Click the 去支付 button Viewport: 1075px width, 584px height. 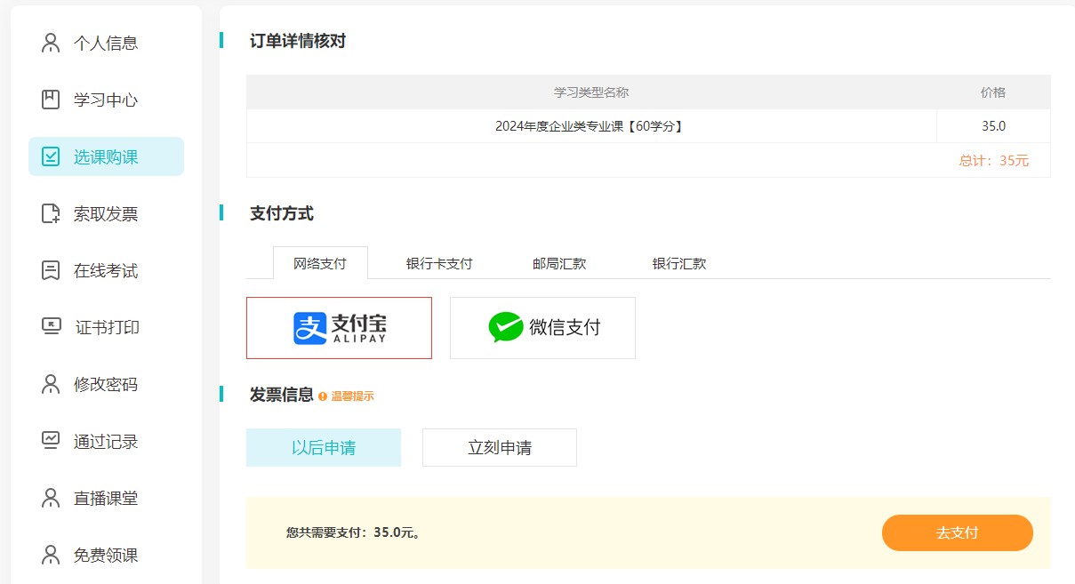[958, 532]
